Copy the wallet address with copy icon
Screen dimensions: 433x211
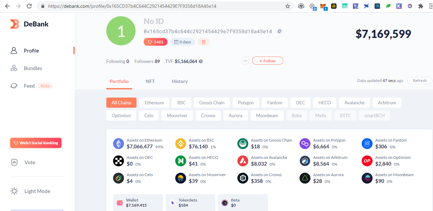279,31
